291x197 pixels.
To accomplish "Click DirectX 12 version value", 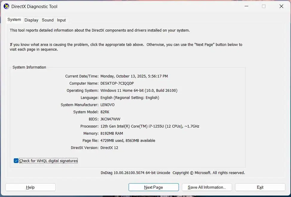I will [x=109, y=148].
